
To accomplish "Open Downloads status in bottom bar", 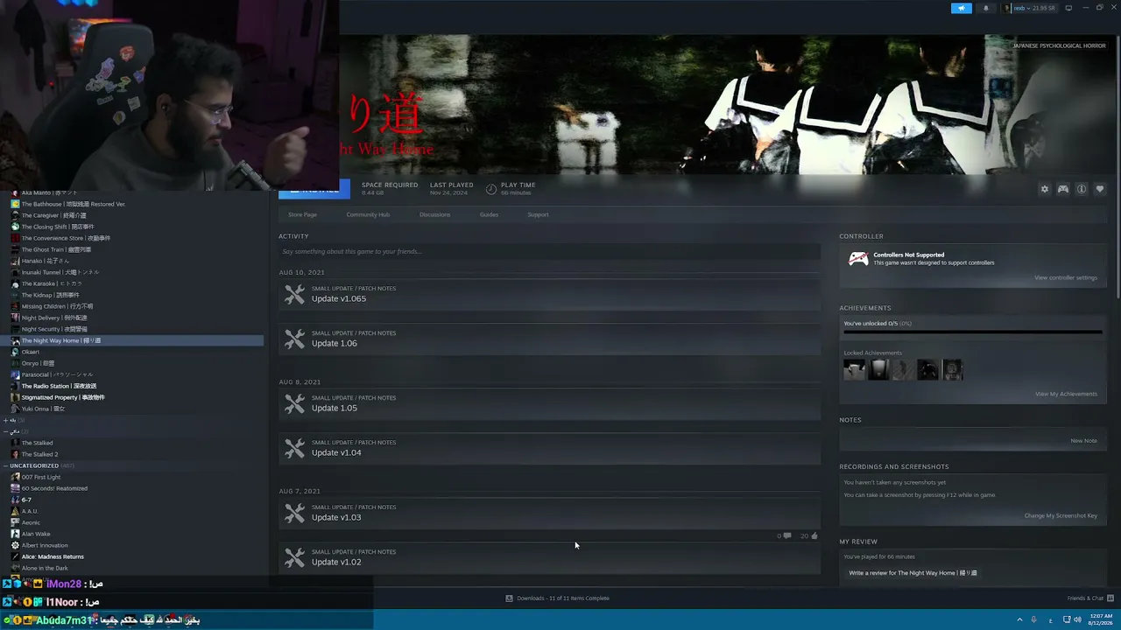I will pyautogui.click(x=563, y=598).
